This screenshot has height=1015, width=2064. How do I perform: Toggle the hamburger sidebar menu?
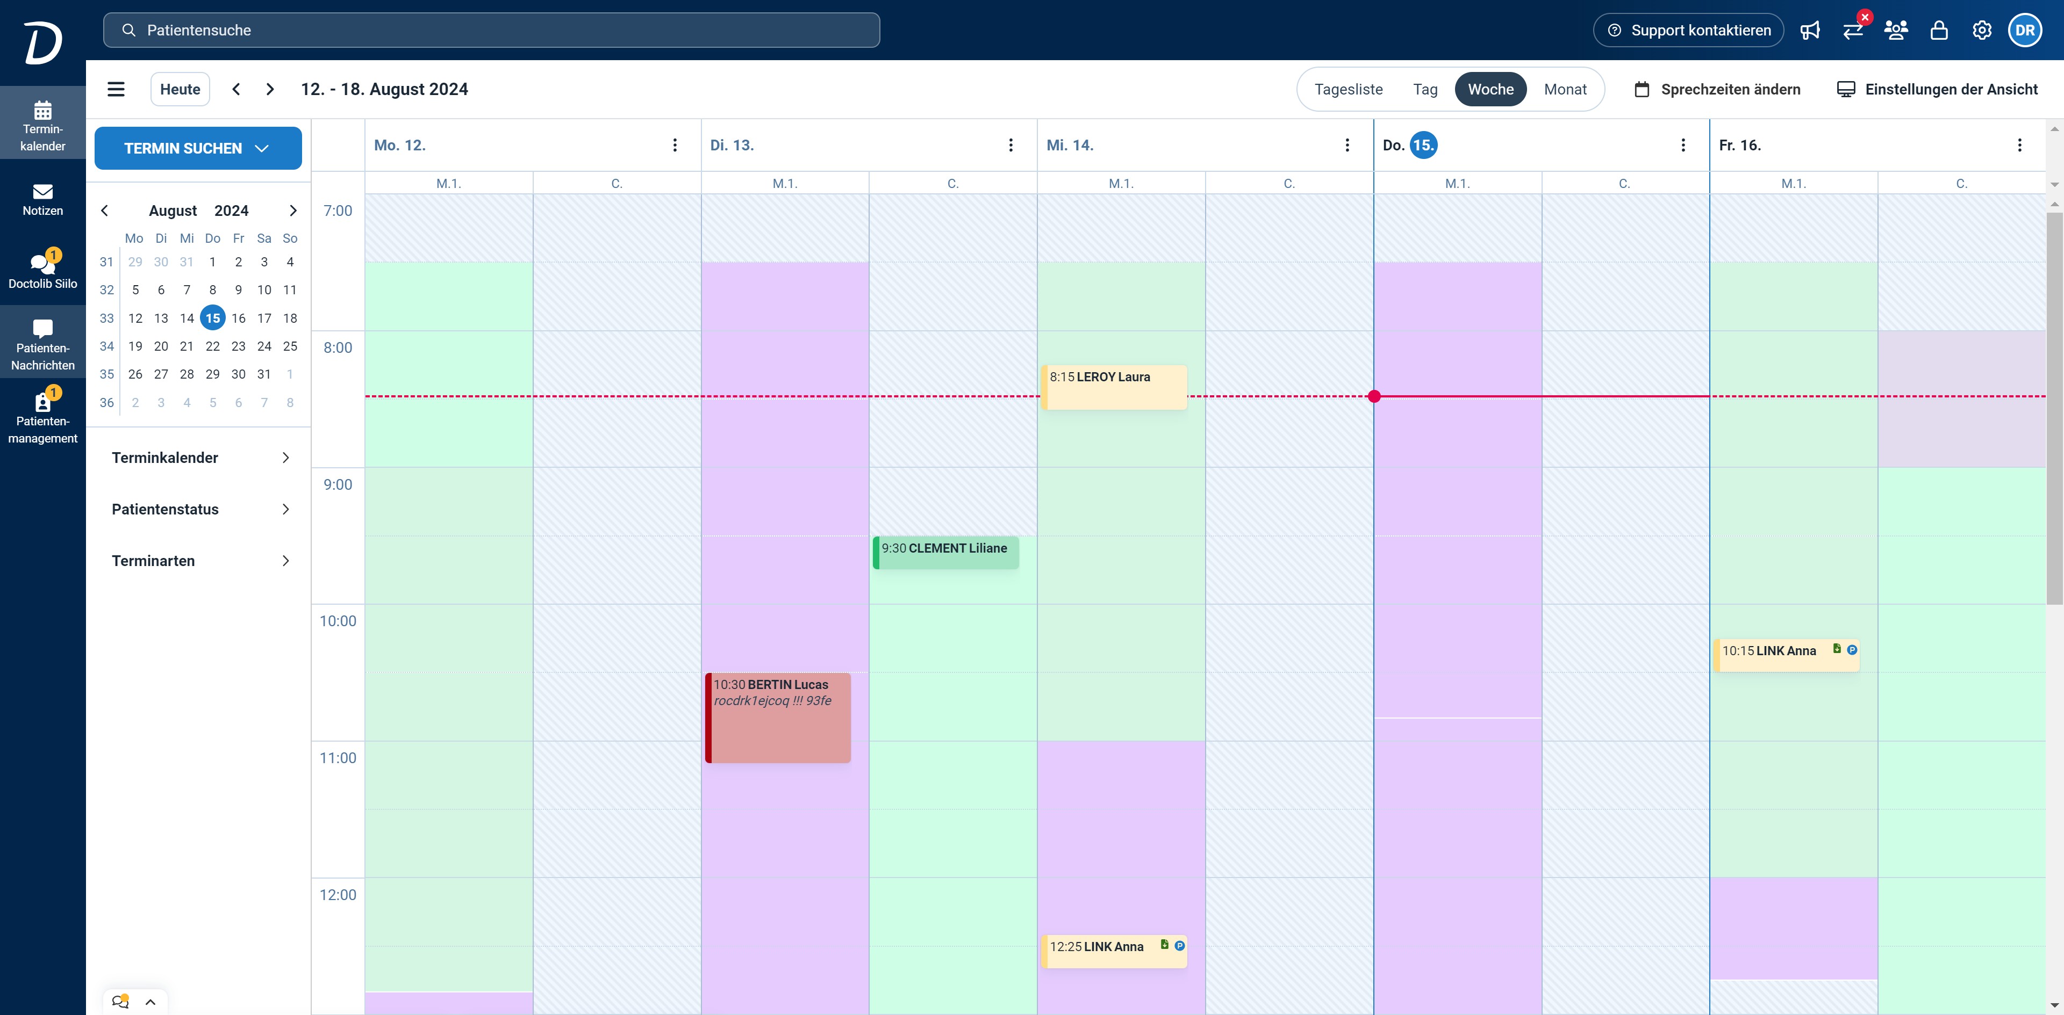pyautogui.click(x=116, y=89)
